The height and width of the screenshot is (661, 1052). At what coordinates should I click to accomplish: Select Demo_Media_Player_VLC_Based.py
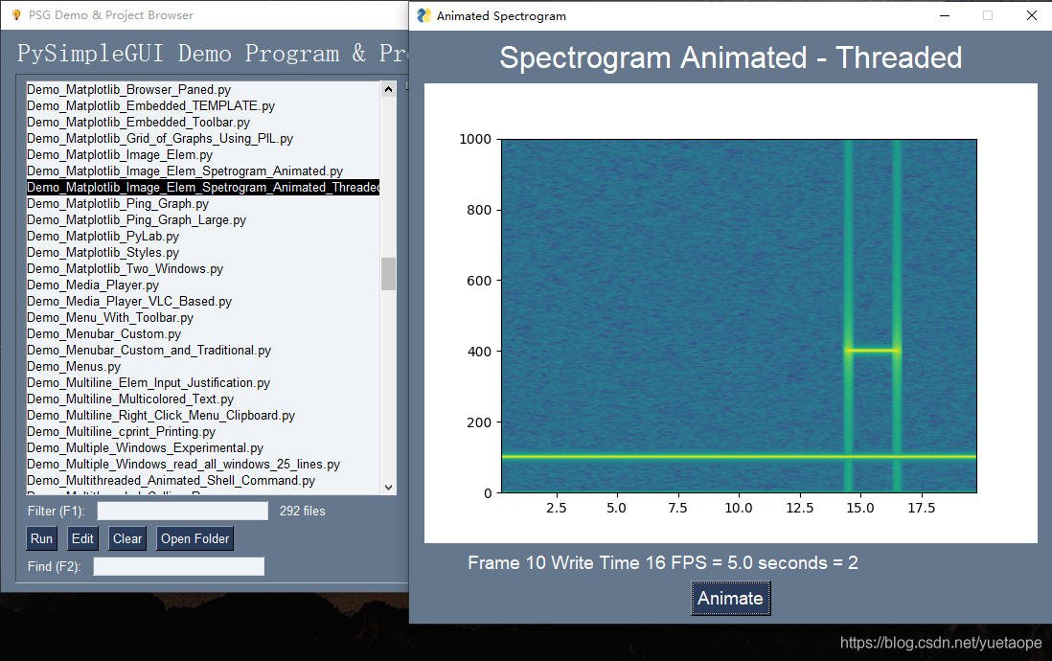[x=202, y=302]
